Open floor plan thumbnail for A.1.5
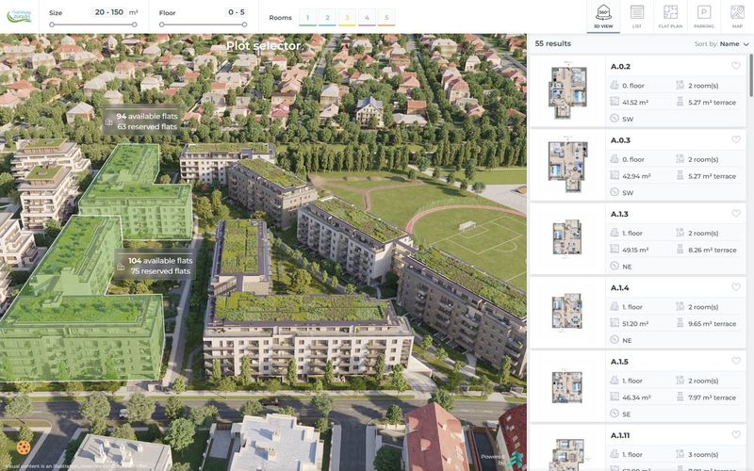 click(x=567, y=386)
